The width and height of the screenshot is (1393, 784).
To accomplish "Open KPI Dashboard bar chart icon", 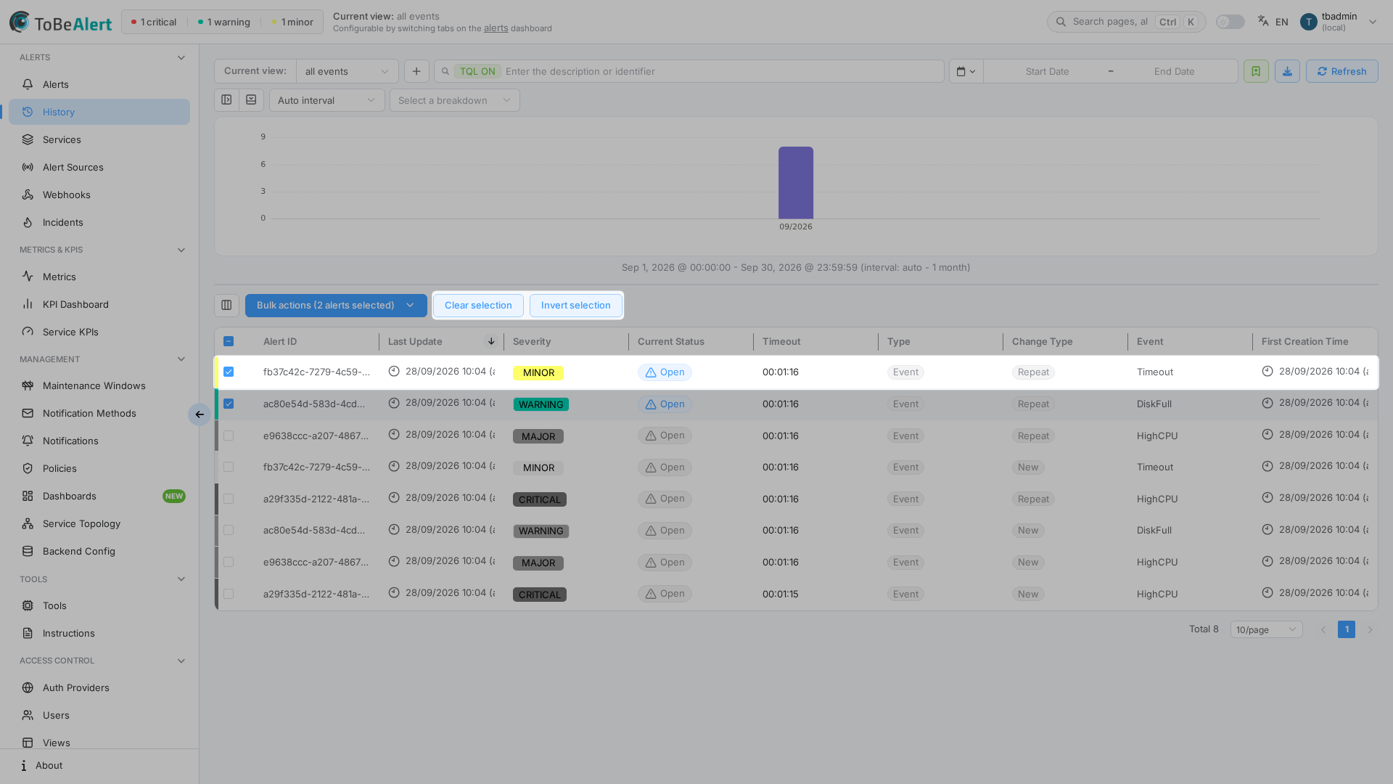I will pos(28,304).
